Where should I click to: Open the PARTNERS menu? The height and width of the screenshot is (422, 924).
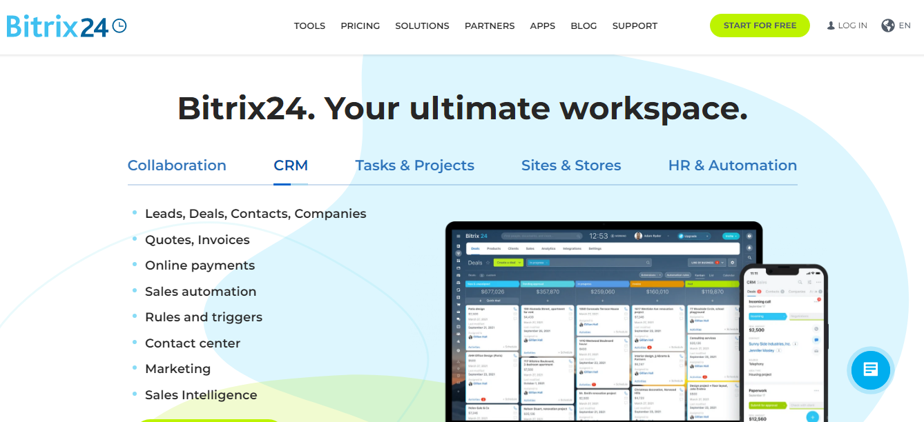[490, 26]
